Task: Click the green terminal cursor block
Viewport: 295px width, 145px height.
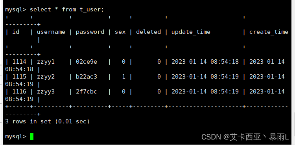Action: [x=31, y=136]
